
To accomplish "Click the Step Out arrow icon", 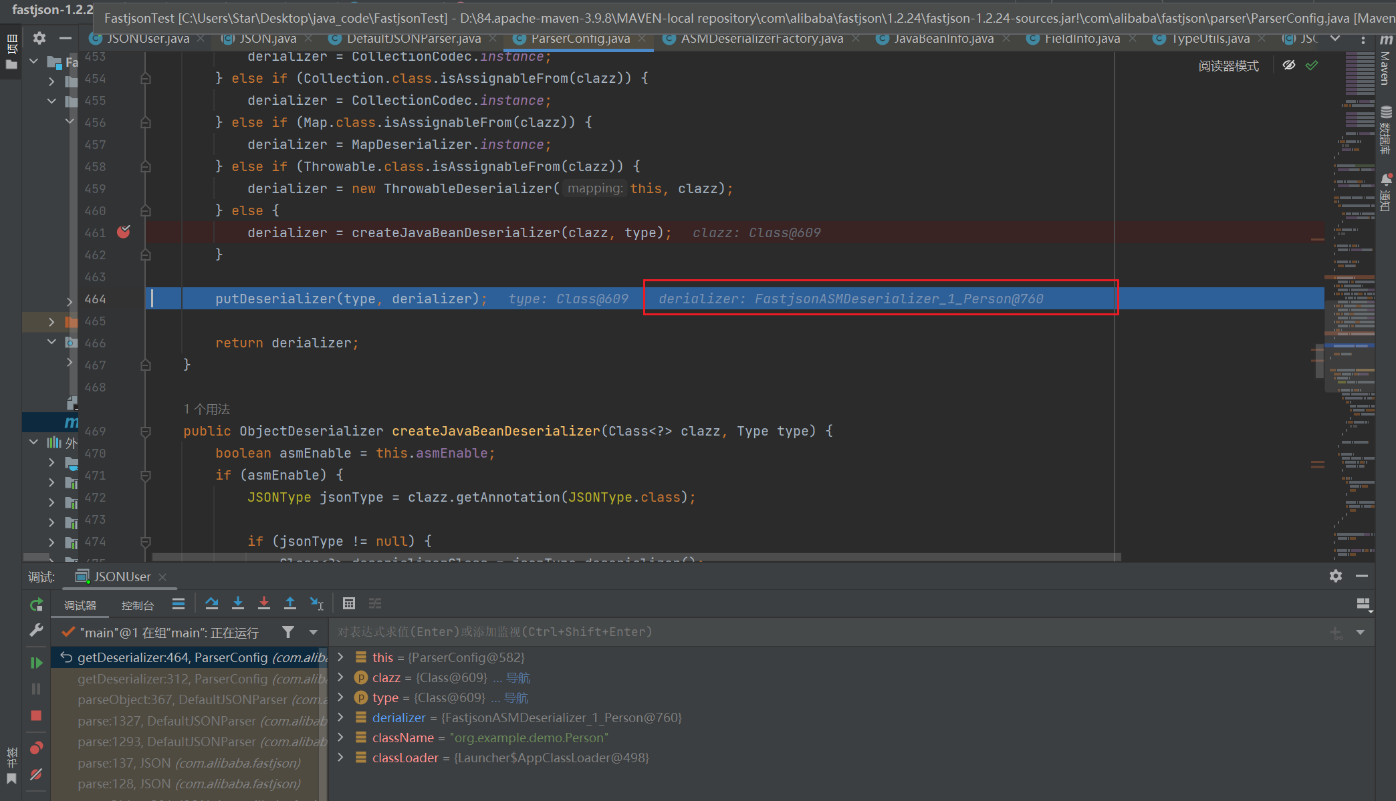I will (289, 603).
